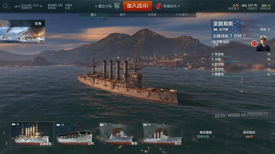This screenshot has height=154, width=275.
Task: Click the silver exchange currency icon
Action: coord(256,6)
